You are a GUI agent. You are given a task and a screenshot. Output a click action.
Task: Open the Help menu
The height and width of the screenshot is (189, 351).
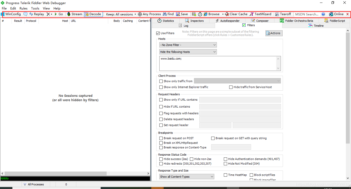pyautogui.click(x=57, y=8)
